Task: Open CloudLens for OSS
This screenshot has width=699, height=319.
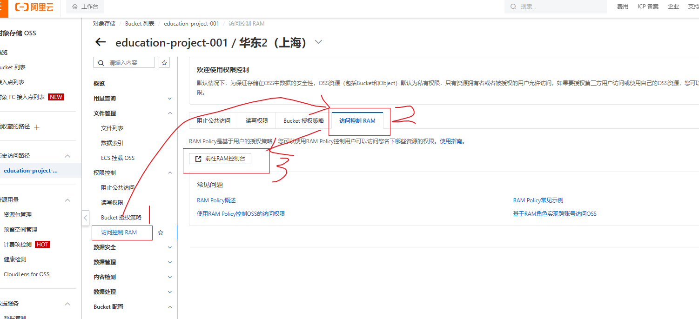Action: 27,274
